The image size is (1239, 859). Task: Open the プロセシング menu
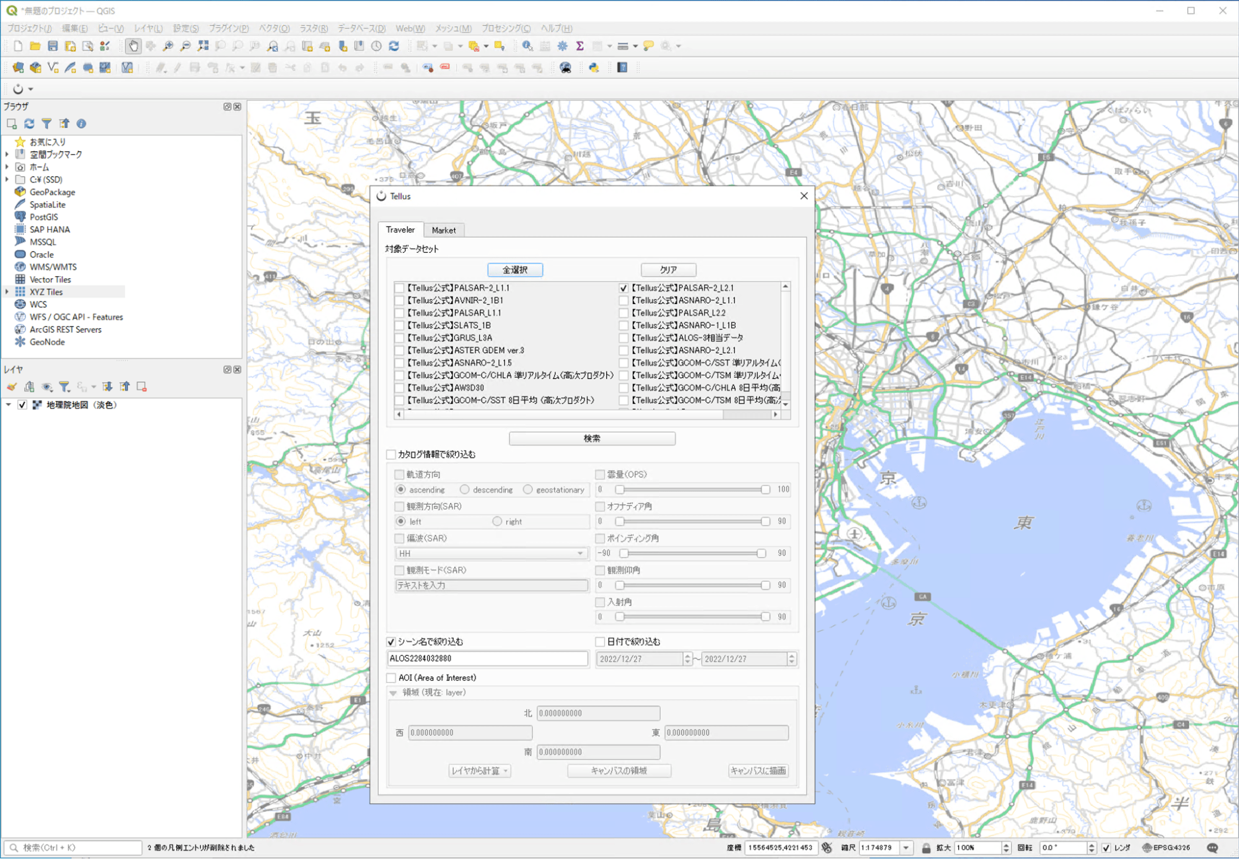(x=506, y=28)
